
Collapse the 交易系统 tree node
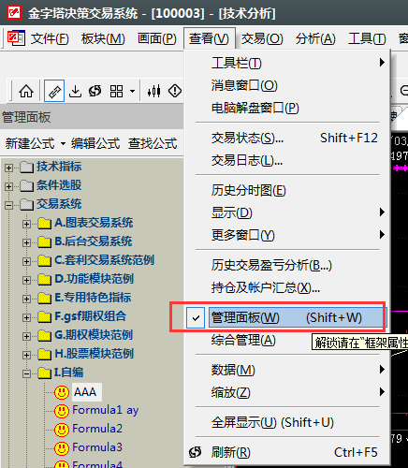click(x=8, y=205)
